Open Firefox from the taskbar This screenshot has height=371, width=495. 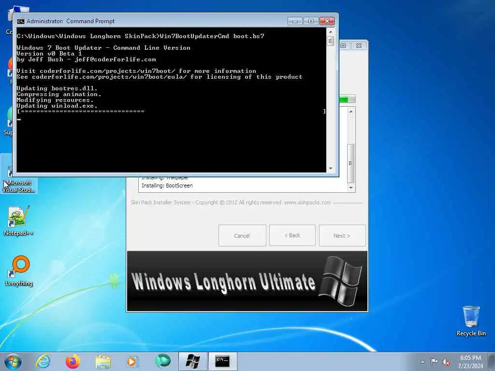click(x=73, y=361)
